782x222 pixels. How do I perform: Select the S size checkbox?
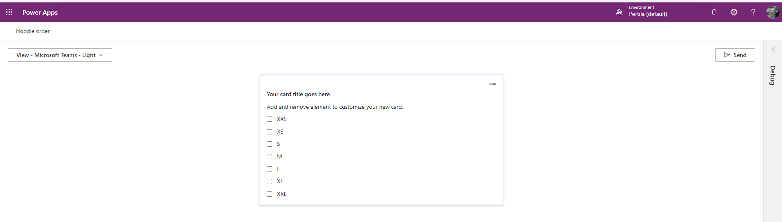269,144
